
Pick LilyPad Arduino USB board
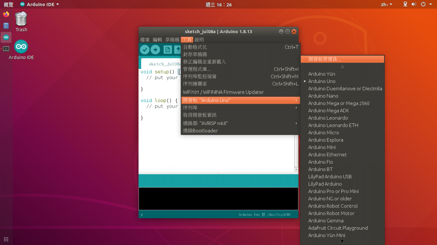click(343, 177)
